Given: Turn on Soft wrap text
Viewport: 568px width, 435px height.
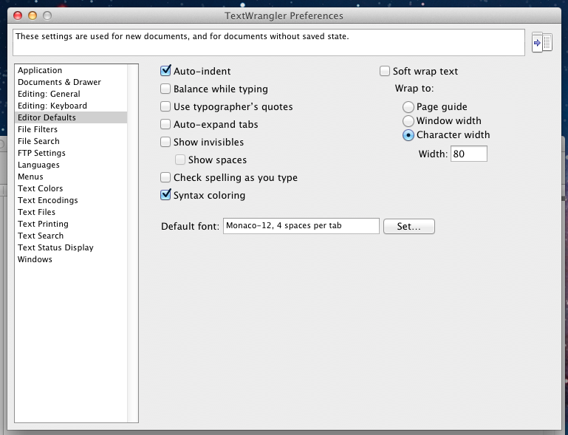Looking at the screenshot, I should [x=385, y=71].
